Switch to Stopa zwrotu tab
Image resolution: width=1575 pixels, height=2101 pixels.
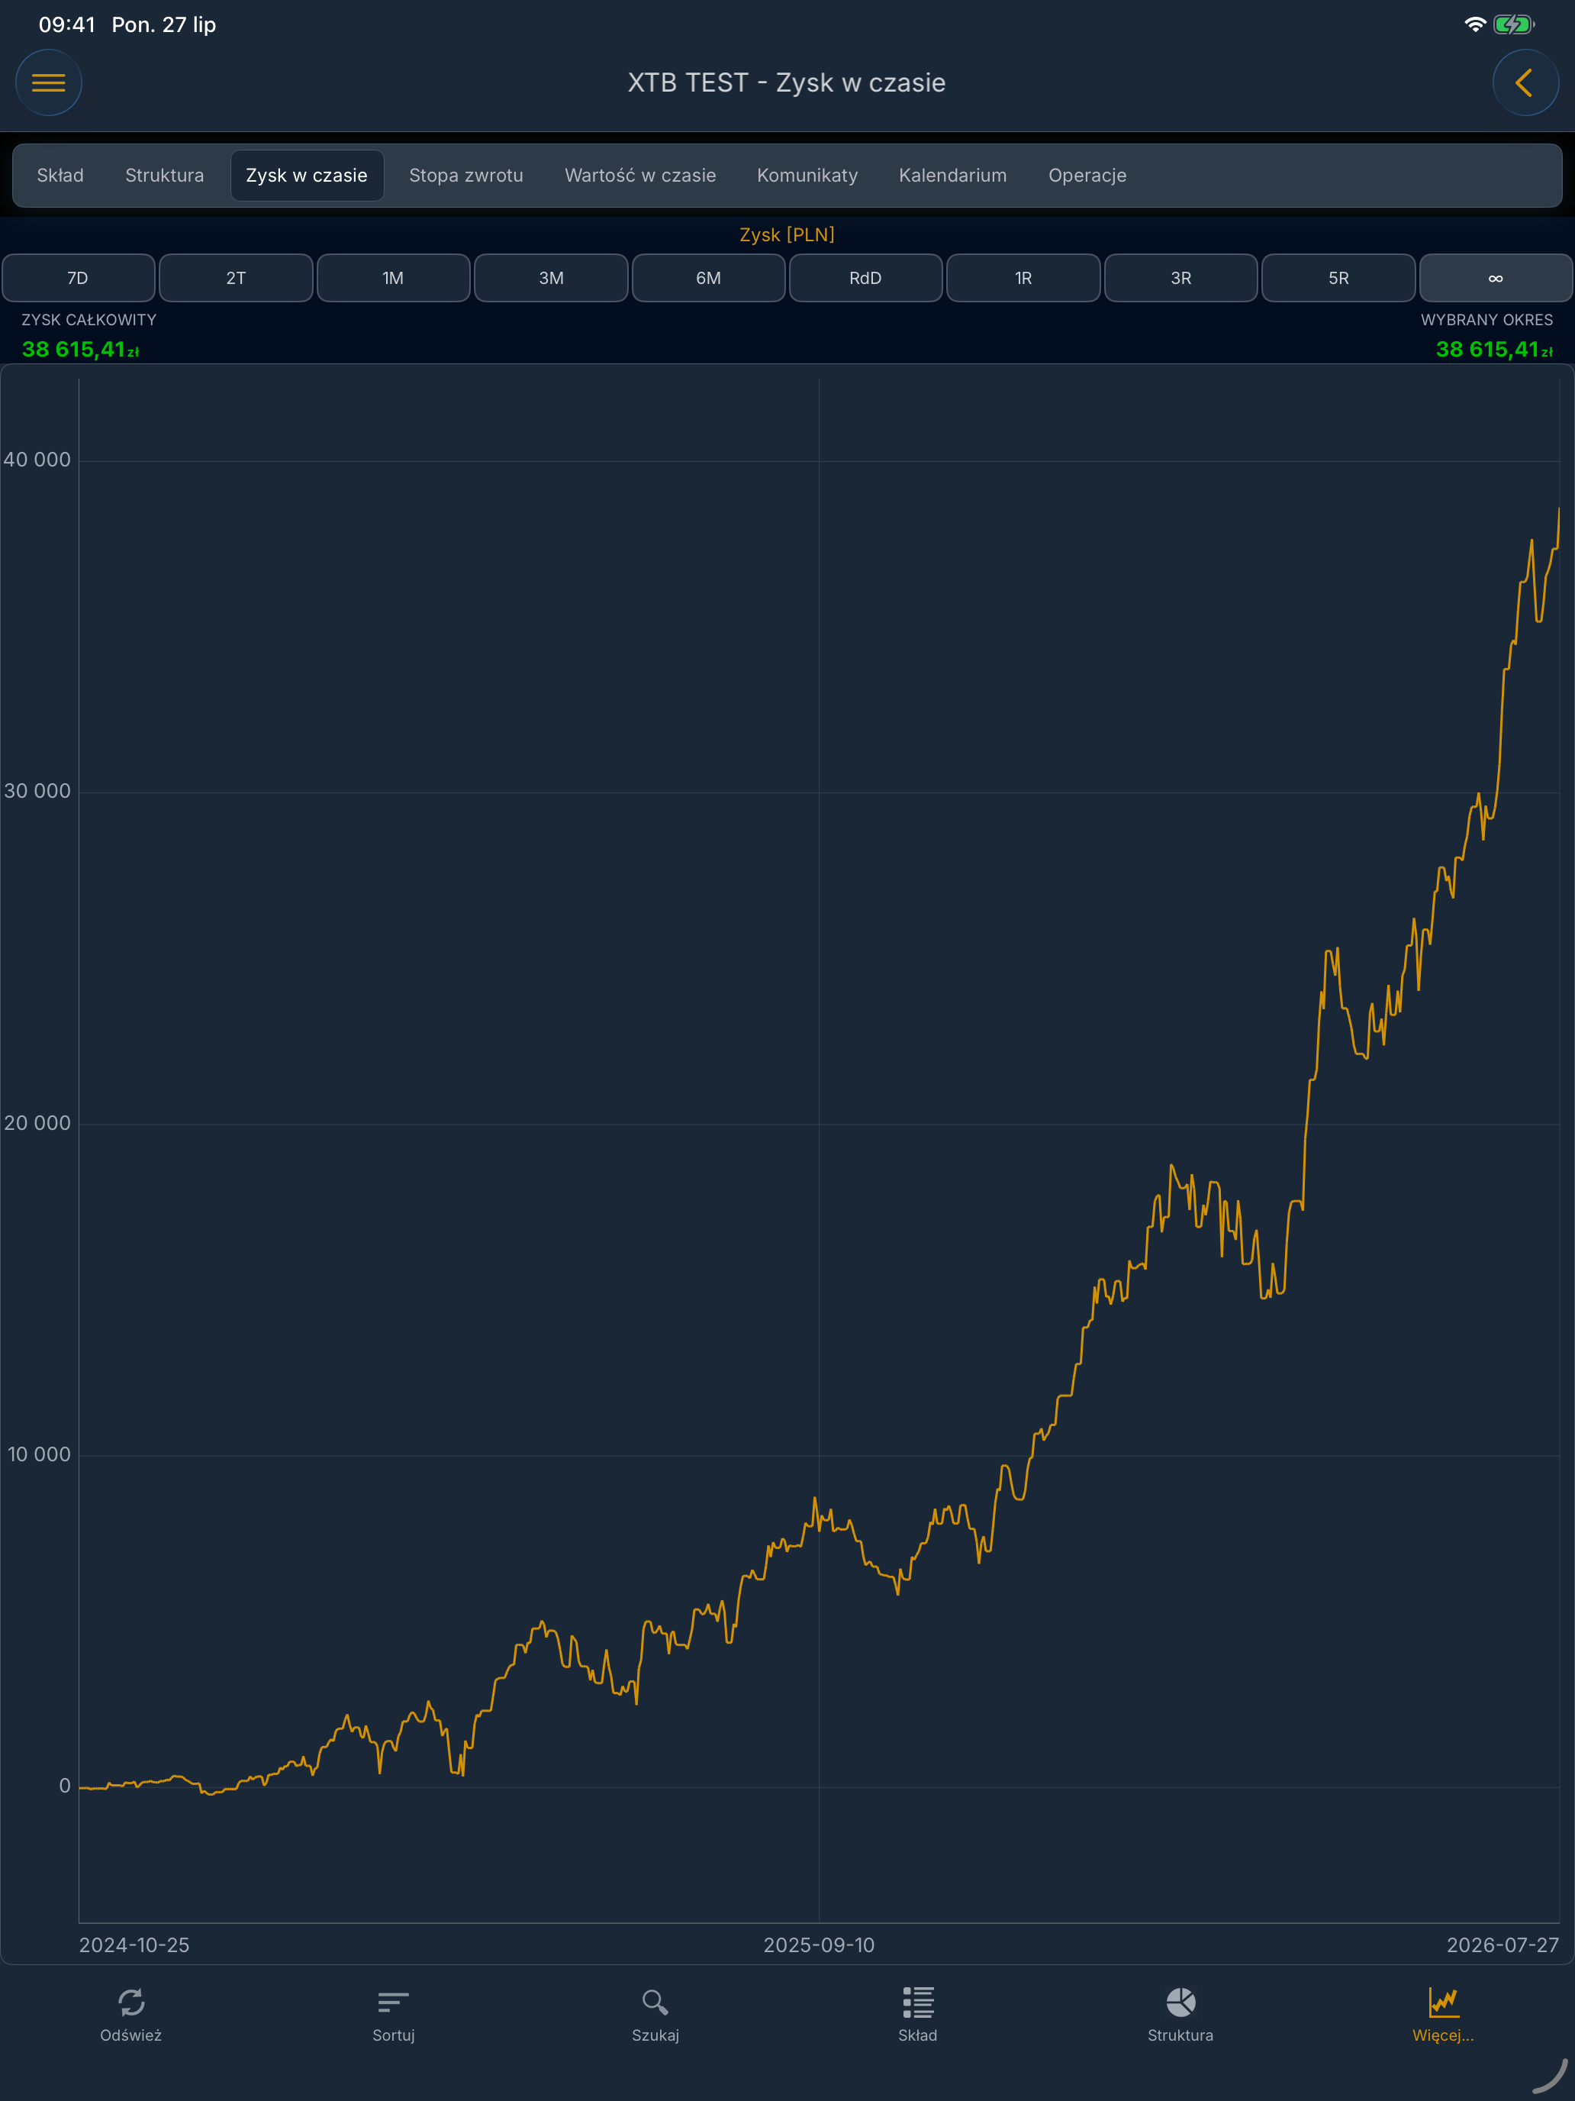466,176
